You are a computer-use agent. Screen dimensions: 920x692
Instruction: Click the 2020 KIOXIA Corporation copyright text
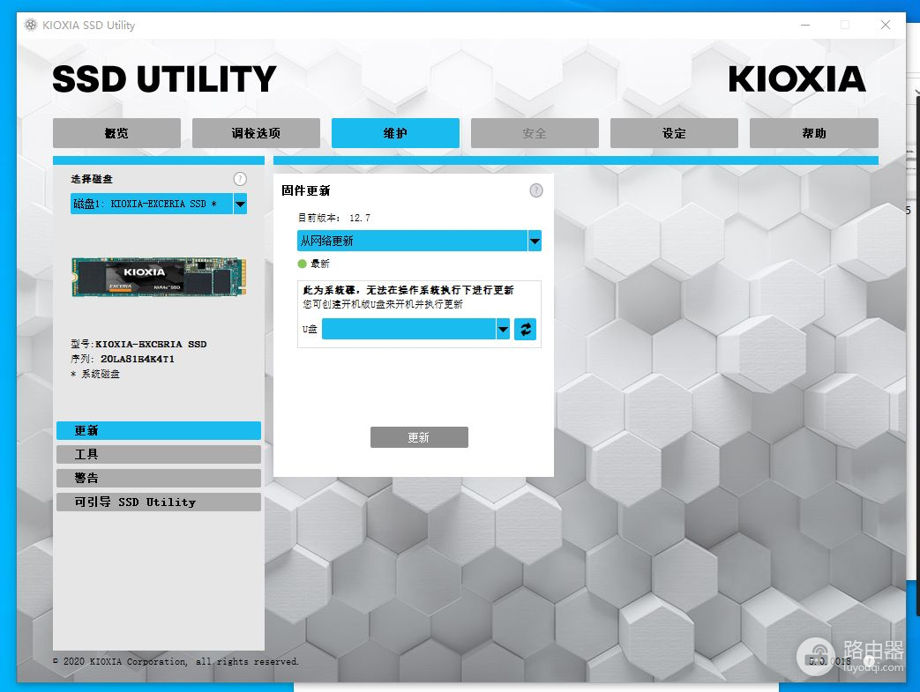(x=176, y=661)
